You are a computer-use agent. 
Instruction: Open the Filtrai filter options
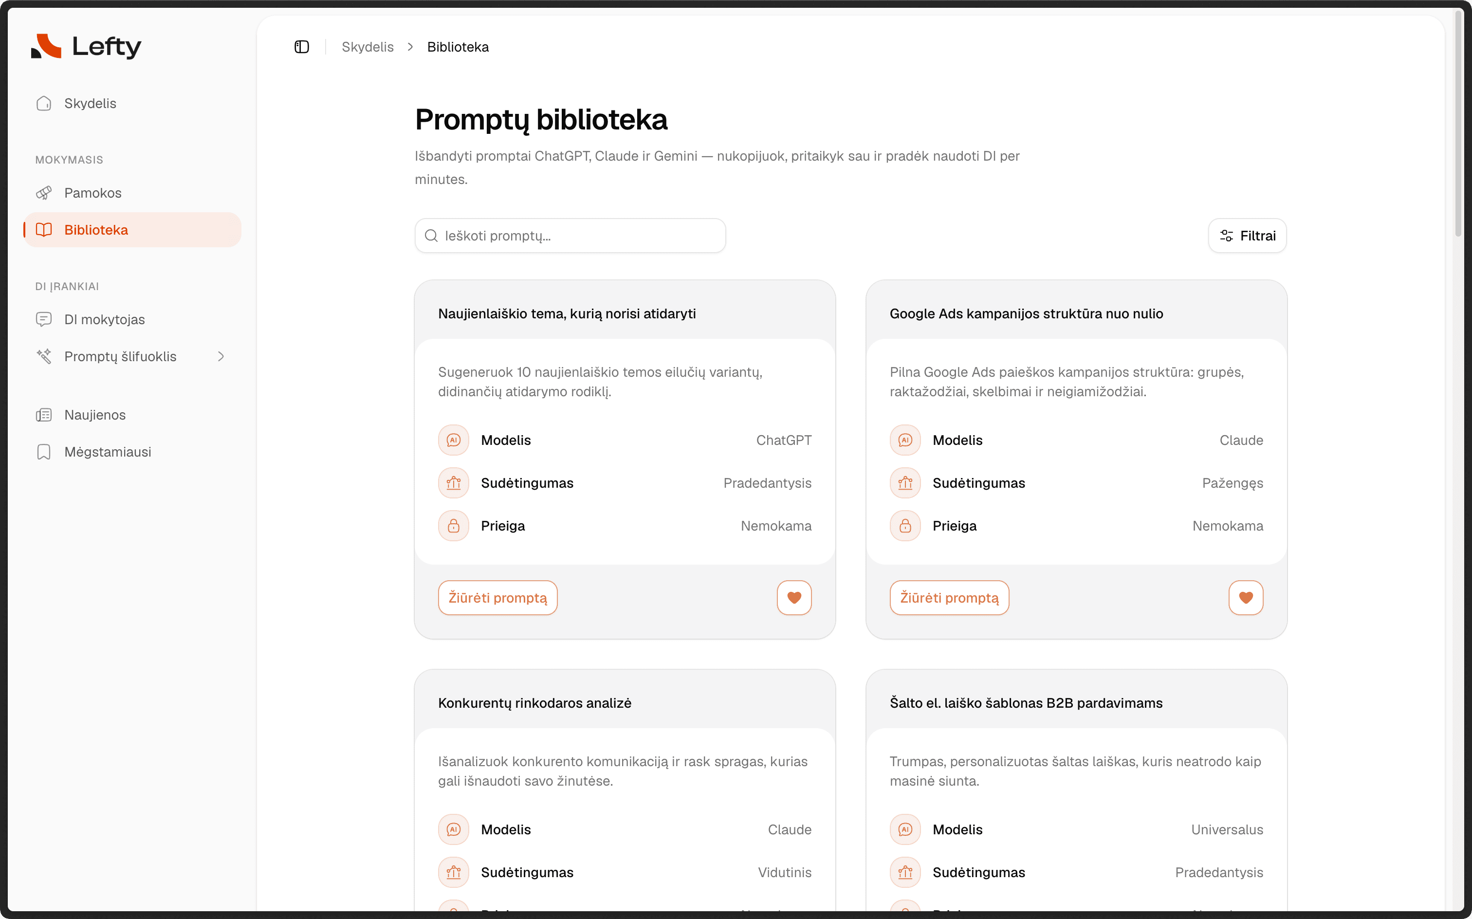1247,235
